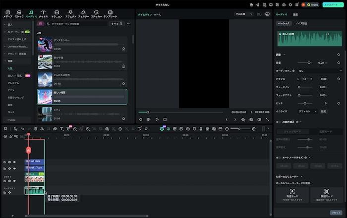The image size is (347, 218).
Task: Mute the オーディオ1 track
Action: click(9, 192)
